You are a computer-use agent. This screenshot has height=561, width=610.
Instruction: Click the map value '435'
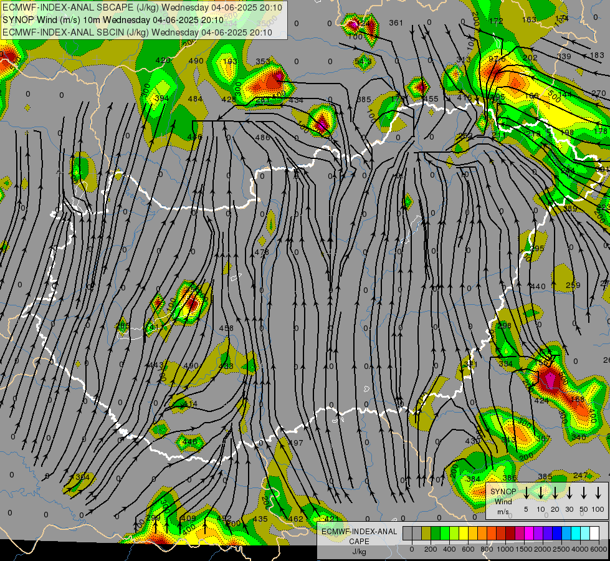tap(260, 519)
